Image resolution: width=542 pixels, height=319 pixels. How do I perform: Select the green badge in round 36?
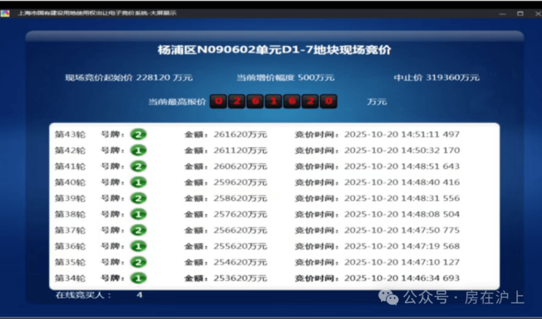(138, 247)
